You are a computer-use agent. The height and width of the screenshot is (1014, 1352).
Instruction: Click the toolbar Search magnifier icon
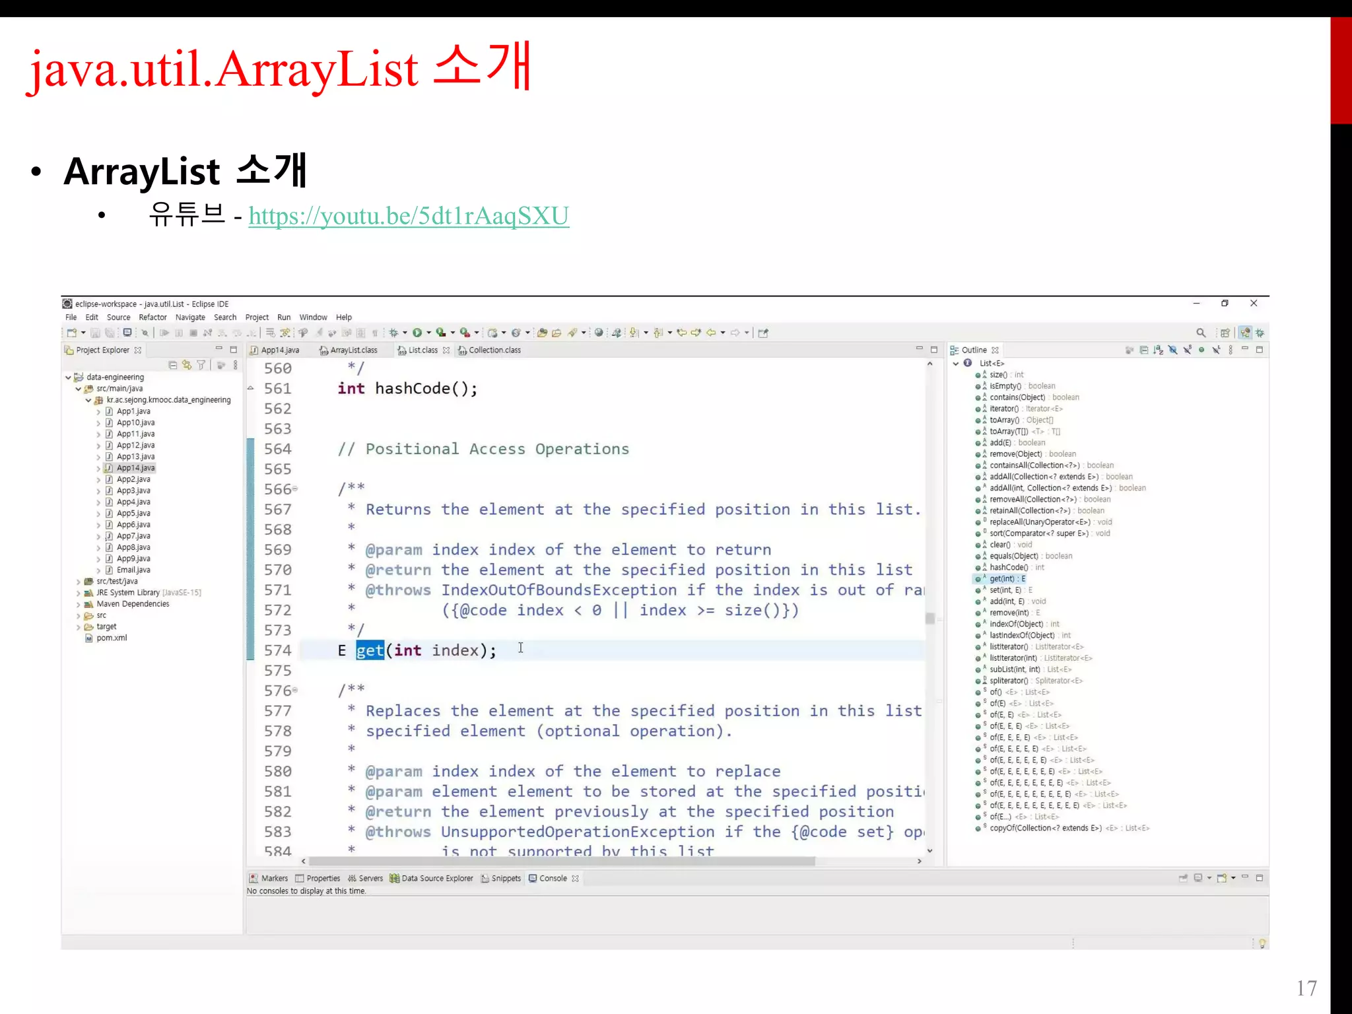(x=1201, y=333)
